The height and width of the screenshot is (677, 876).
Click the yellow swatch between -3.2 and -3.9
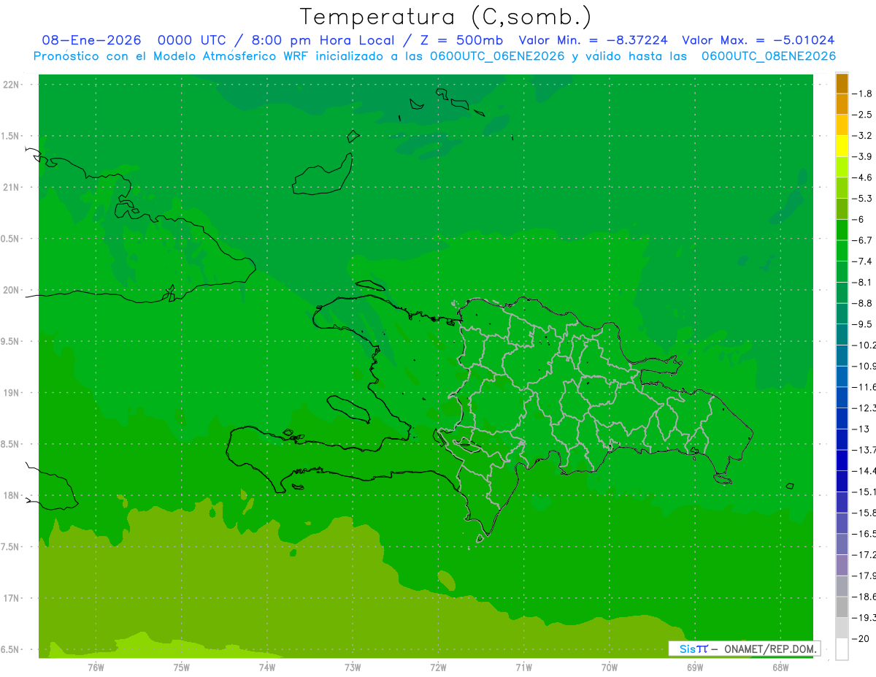coord(842,146)
